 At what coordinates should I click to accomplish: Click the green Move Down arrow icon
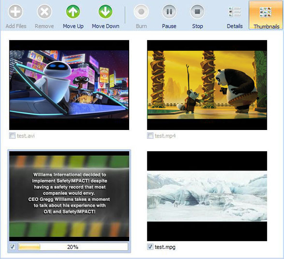tap(105, 12)
